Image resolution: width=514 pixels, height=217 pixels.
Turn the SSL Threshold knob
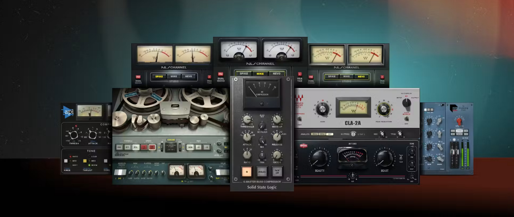click(247, 119)
